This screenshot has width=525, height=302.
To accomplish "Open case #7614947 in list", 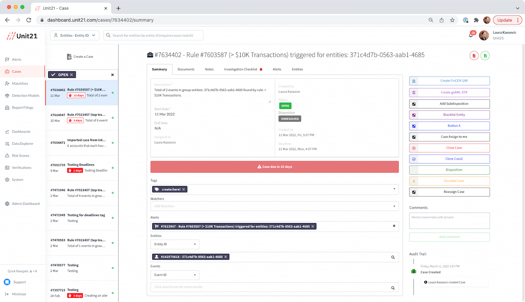I will [81, 118].
